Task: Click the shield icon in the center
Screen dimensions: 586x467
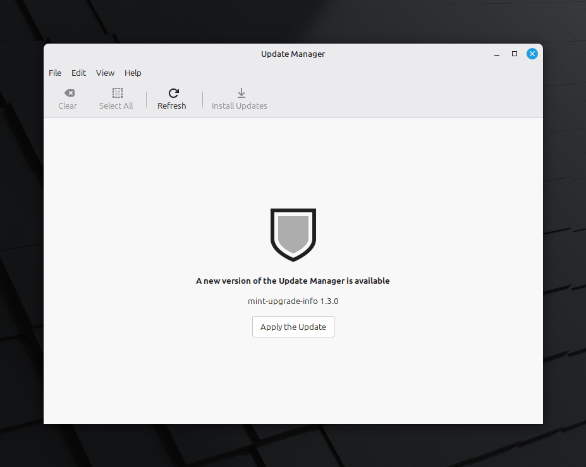Action: 293,234
